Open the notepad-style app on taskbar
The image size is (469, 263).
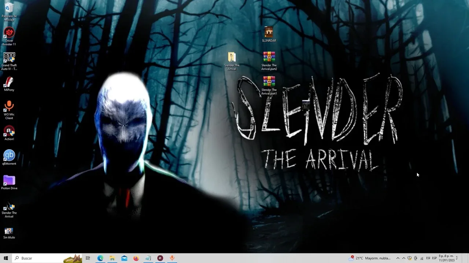click(x=148, y=258)
